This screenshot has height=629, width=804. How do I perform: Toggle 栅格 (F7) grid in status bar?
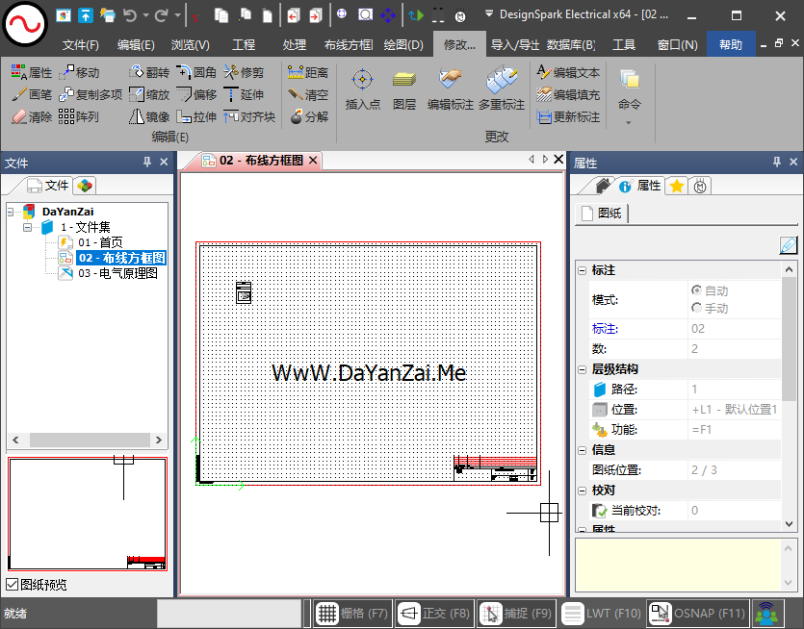click(352, 613)
